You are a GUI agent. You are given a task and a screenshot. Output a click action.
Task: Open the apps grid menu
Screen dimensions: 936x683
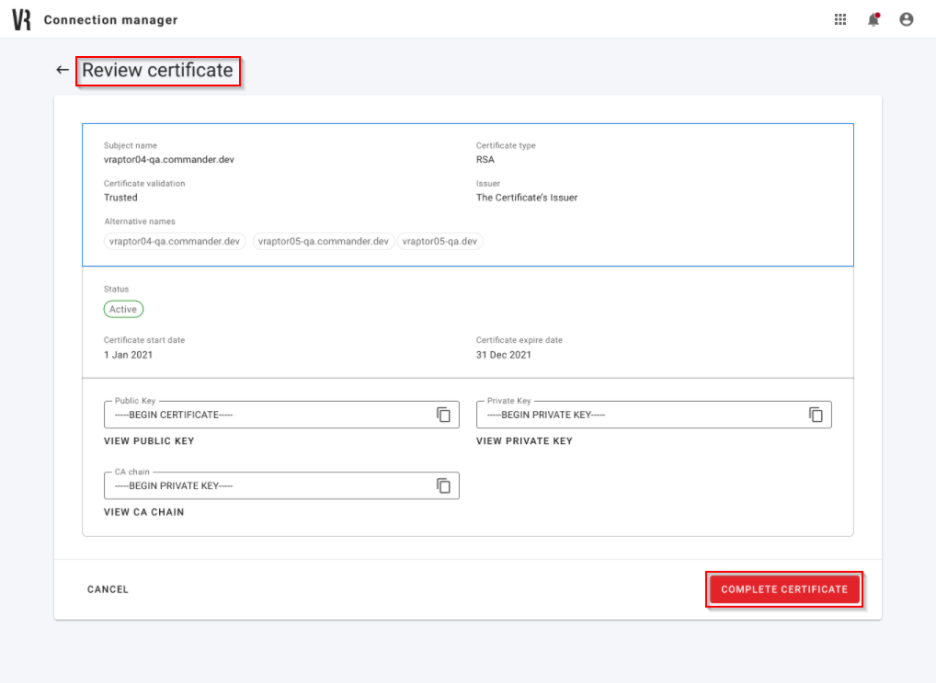tap(839, 18)
